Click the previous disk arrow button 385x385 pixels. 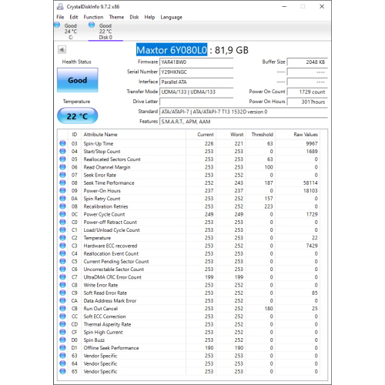(62, 49)
